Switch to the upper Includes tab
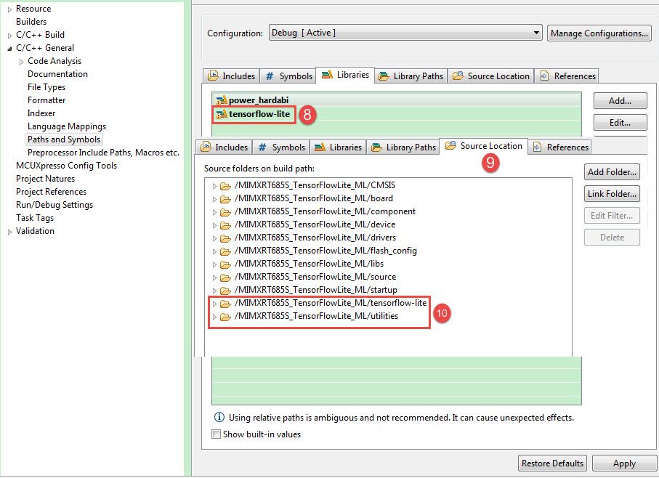The width and height of the screenshot is (659, 478). 231,76
